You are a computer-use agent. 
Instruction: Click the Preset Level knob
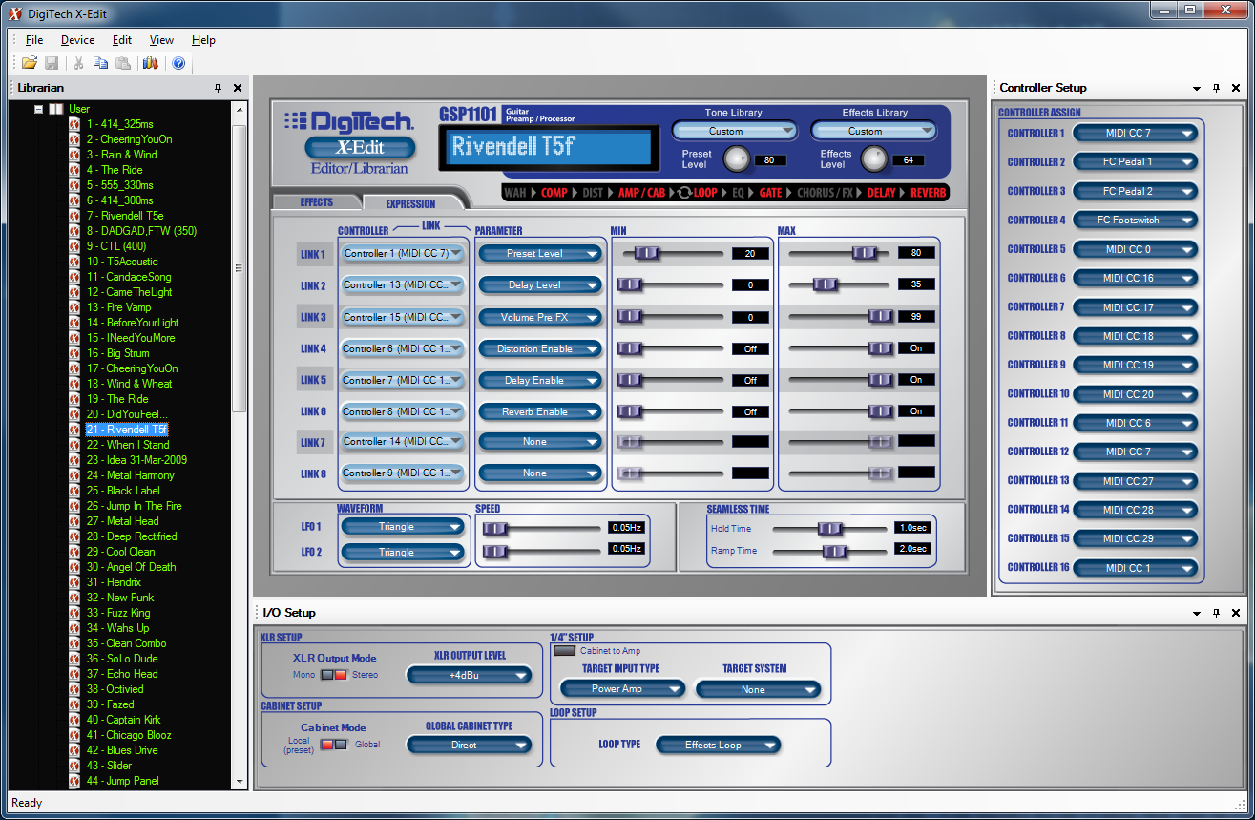coord(736,159)
